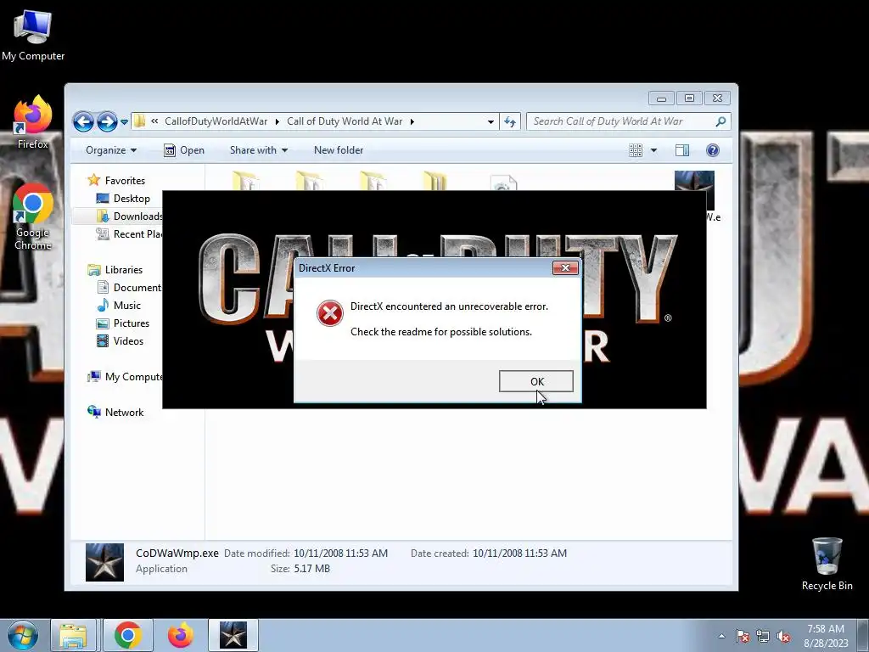Screen dimensions: 869x652
Task: Open the taskbar clock and date
Action: tap(826, 636)
